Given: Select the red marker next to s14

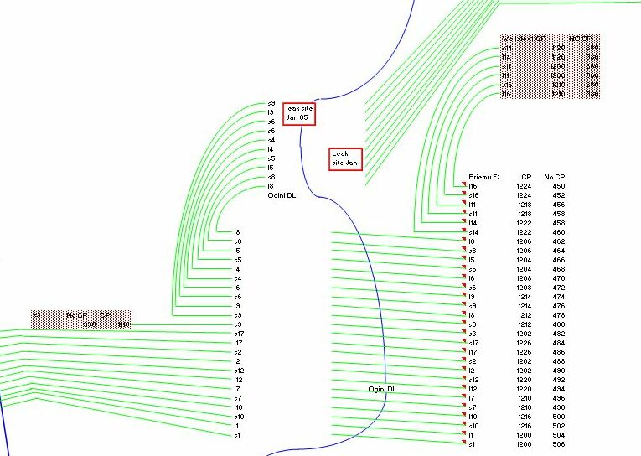Looking at the screenshot, I should (x=463, y=231).
